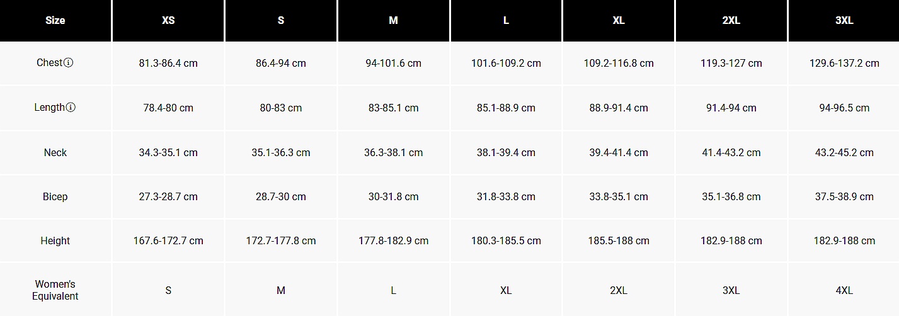Click the 3XL column header
Screen dimensions: 899x316
[844, 20]
